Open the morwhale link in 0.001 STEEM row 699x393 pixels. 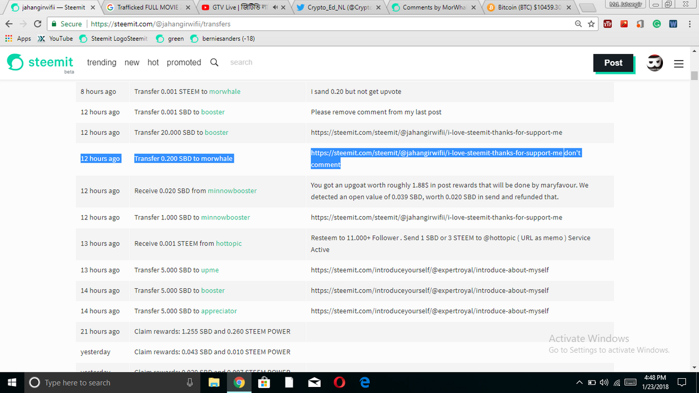(224, 92)
